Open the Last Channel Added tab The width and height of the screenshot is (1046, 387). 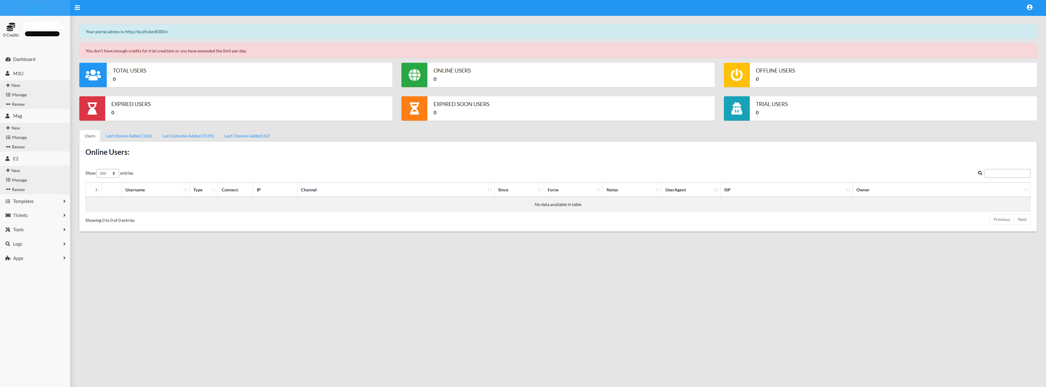tap(247, 136)
